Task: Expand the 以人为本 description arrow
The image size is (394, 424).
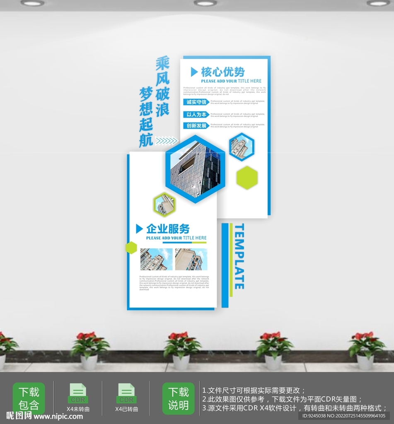Action: (210, 115)
